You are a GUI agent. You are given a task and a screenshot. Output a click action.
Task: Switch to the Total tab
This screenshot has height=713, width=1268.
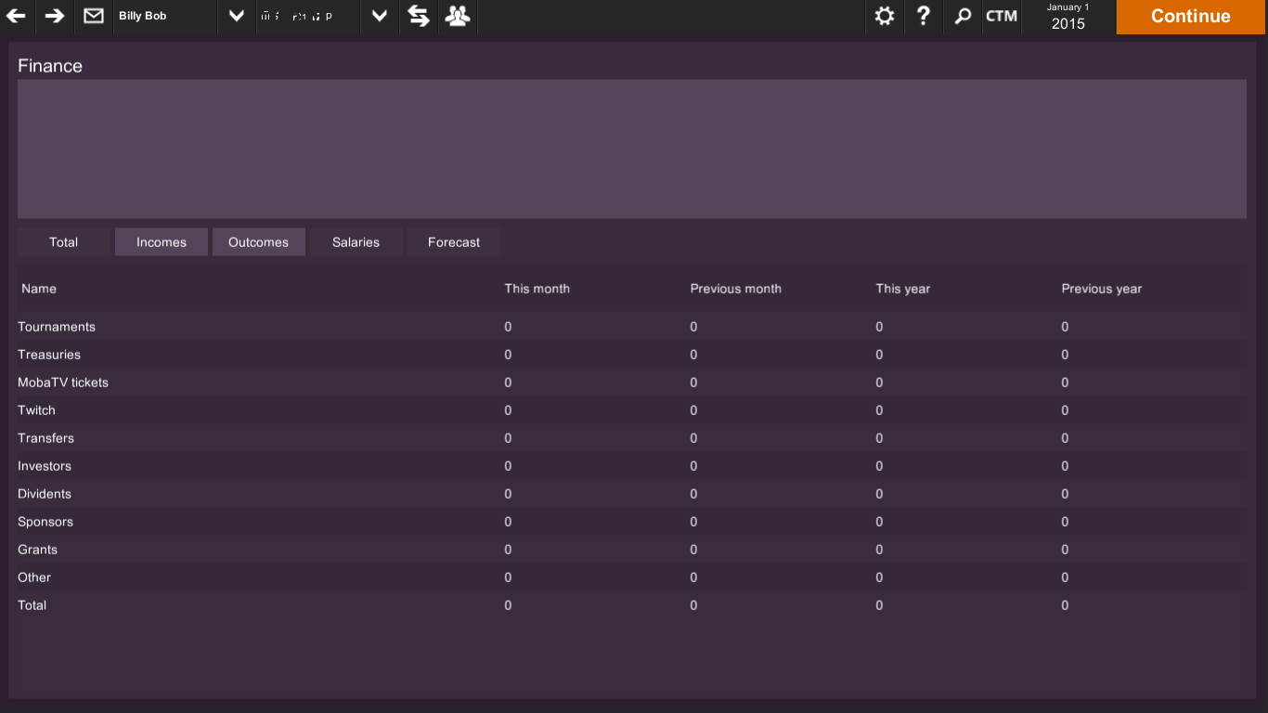click(62, 241)
